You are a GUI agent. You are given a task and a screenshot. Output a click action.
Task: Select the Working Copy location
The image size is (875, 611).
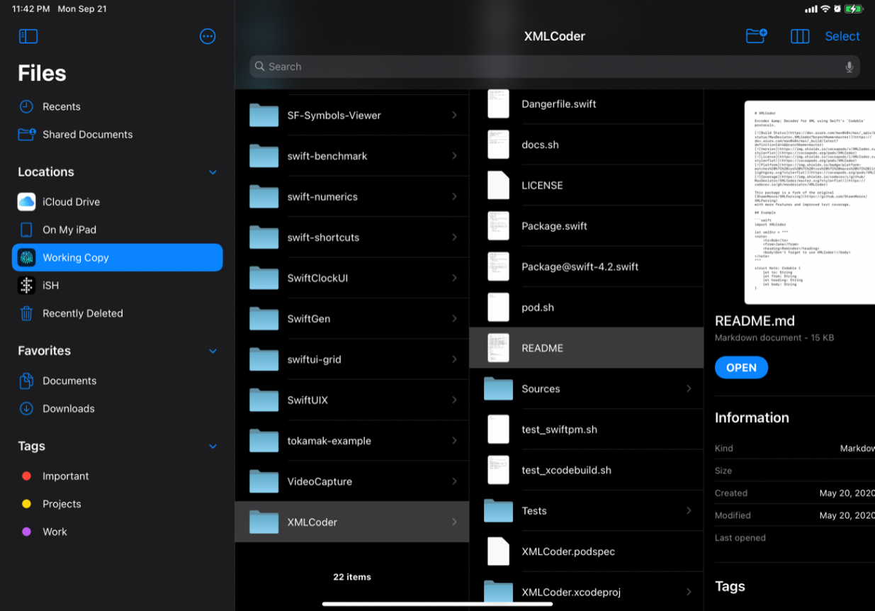point(118,257)
